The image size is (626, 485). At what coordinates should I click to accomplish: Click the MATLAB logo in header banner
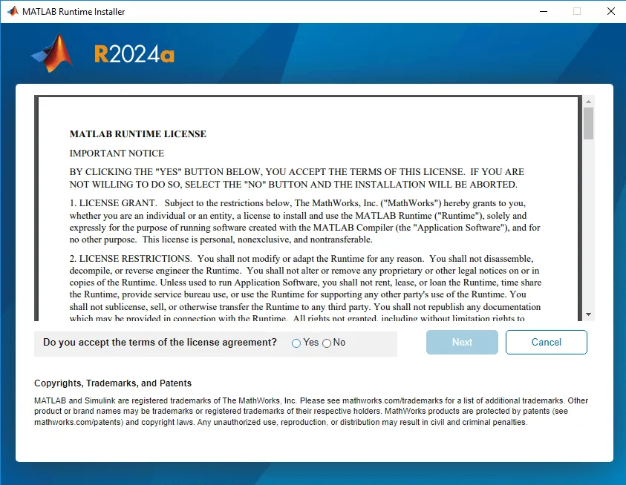click(x=52, y=53)
